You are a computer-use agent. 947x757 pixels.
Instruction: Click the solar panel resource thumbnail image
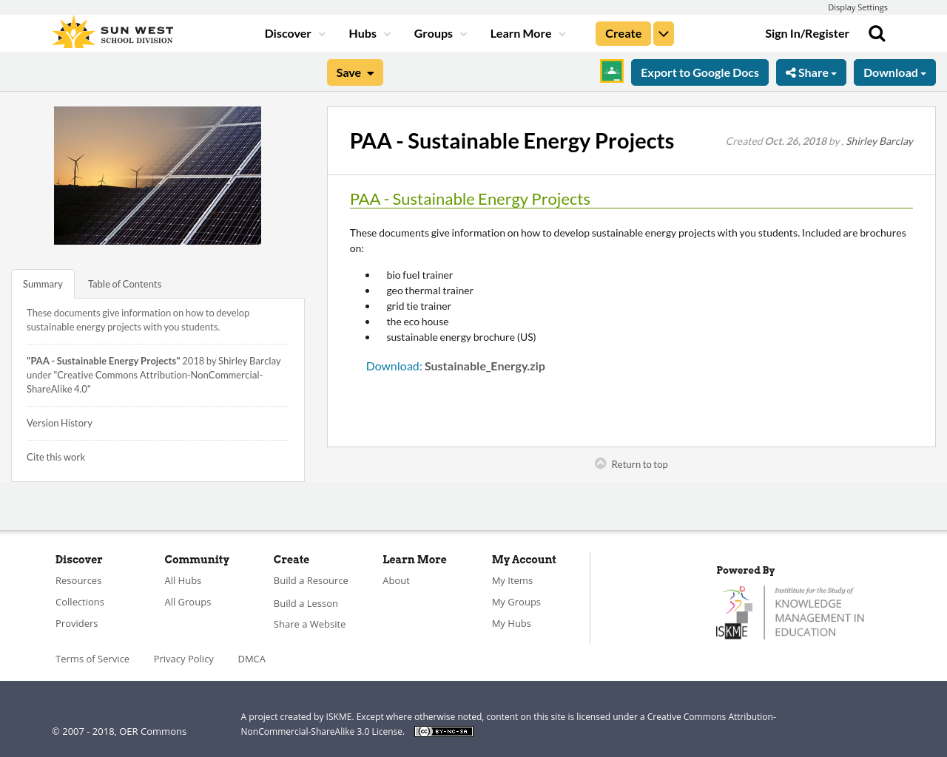[x=158, y=175]
